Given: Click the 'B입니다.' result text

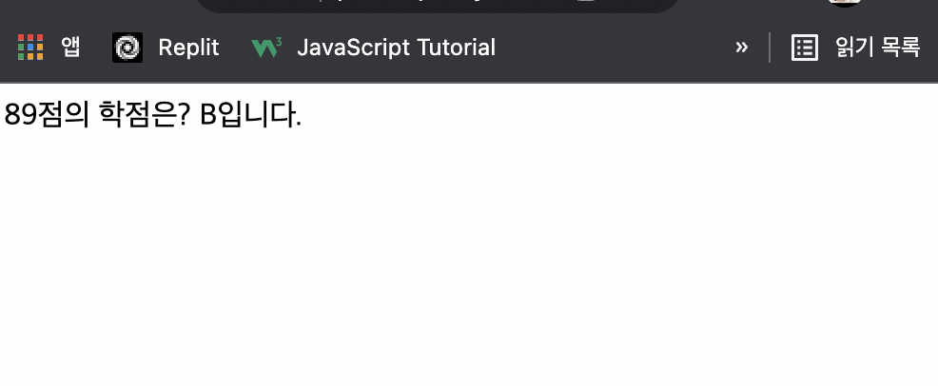Looking at the screenshot, I should [x=251, y=115].
